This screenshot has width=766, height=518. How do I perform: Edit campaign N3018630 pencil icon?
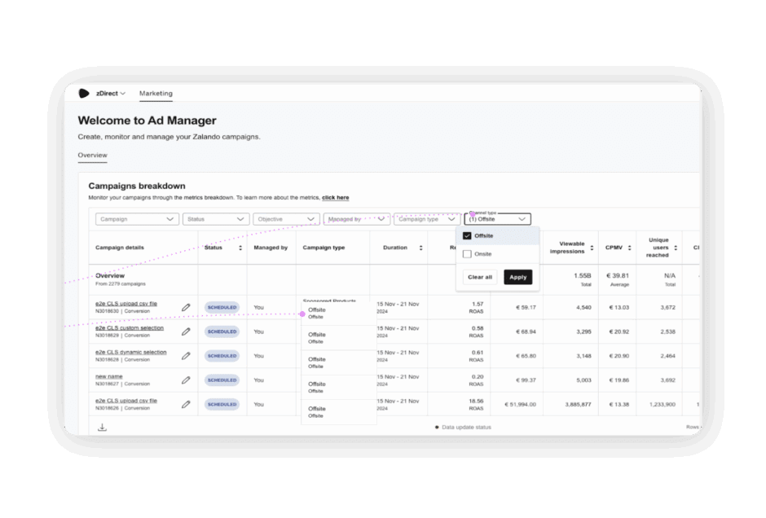pos(186,308)
